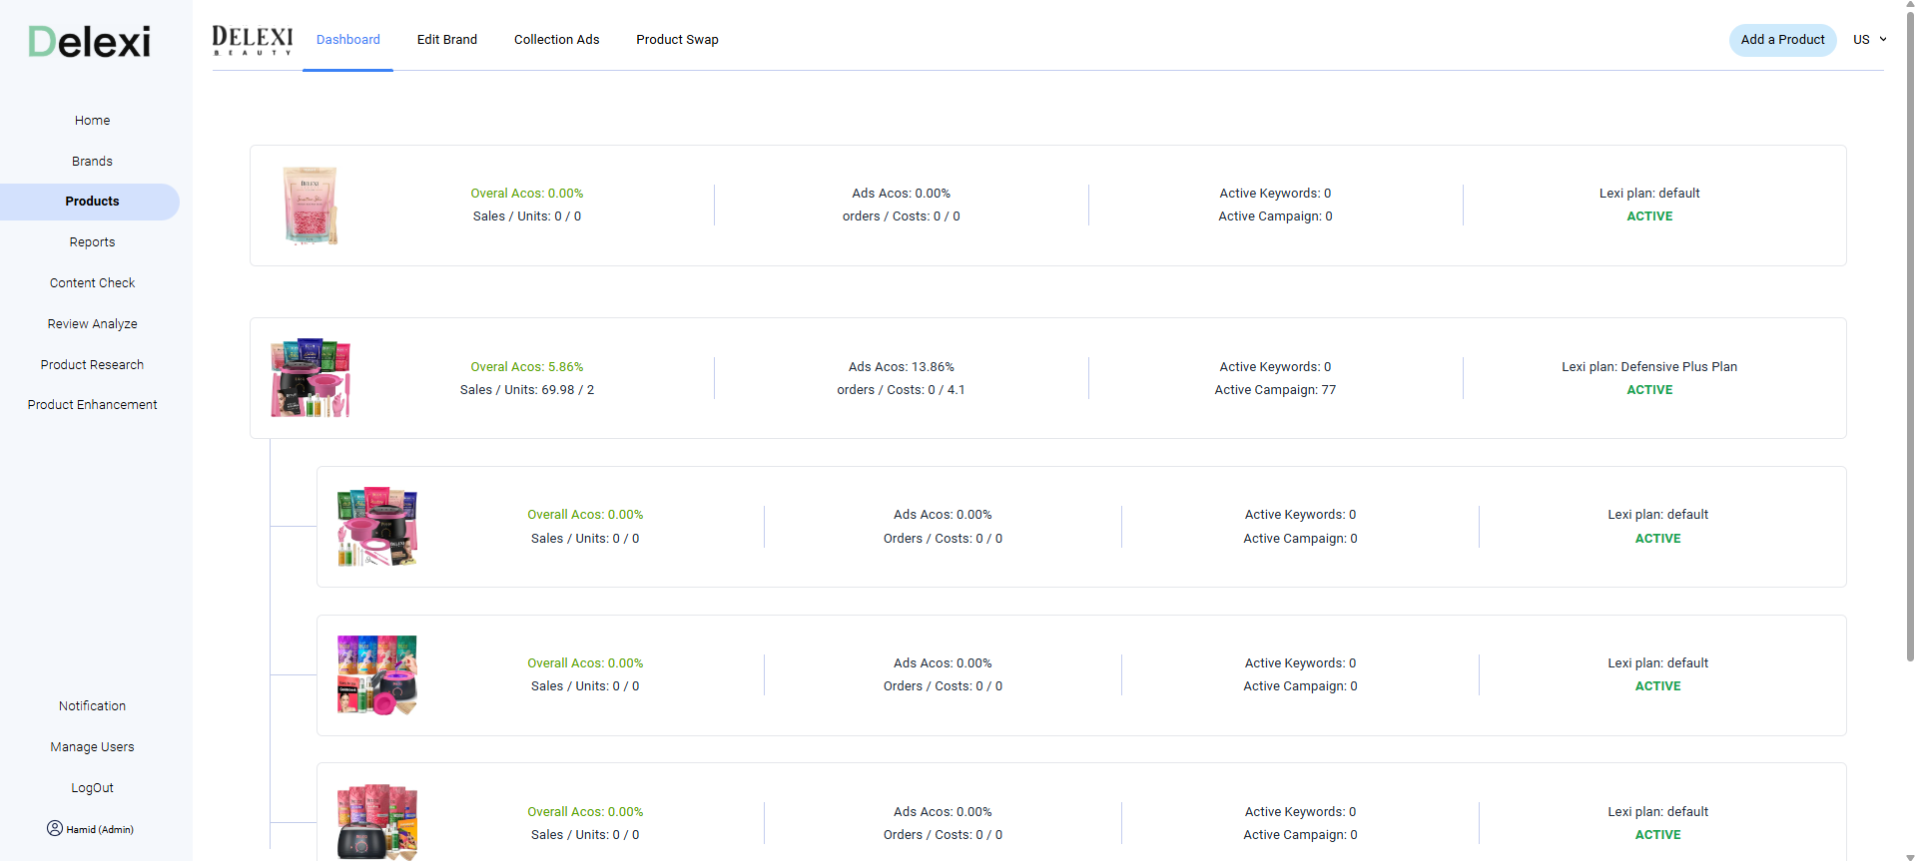Click LogOut in the sidebar
1917x861 pixels.
(92, 788)
